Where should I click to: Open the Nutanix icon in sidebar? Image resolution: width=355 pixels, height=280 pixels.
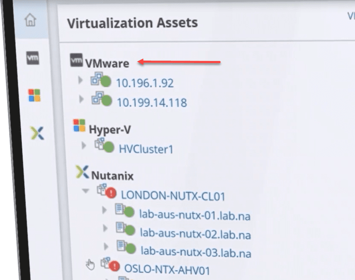(37, 133)
